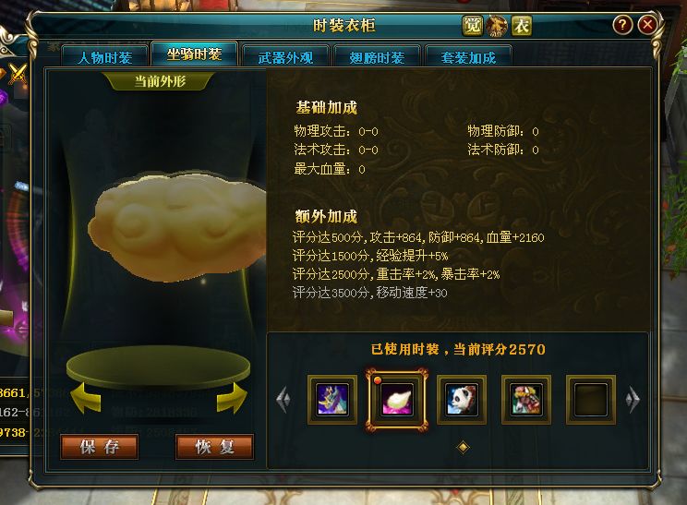Rotate mount preview left with yellow arrow
This screenshot has width=687, height=505.
click(x=86, y=398)
